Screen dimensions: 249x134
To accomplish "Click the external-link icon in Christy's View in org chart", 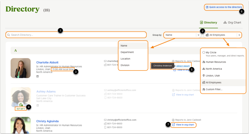I will [174, 125].
